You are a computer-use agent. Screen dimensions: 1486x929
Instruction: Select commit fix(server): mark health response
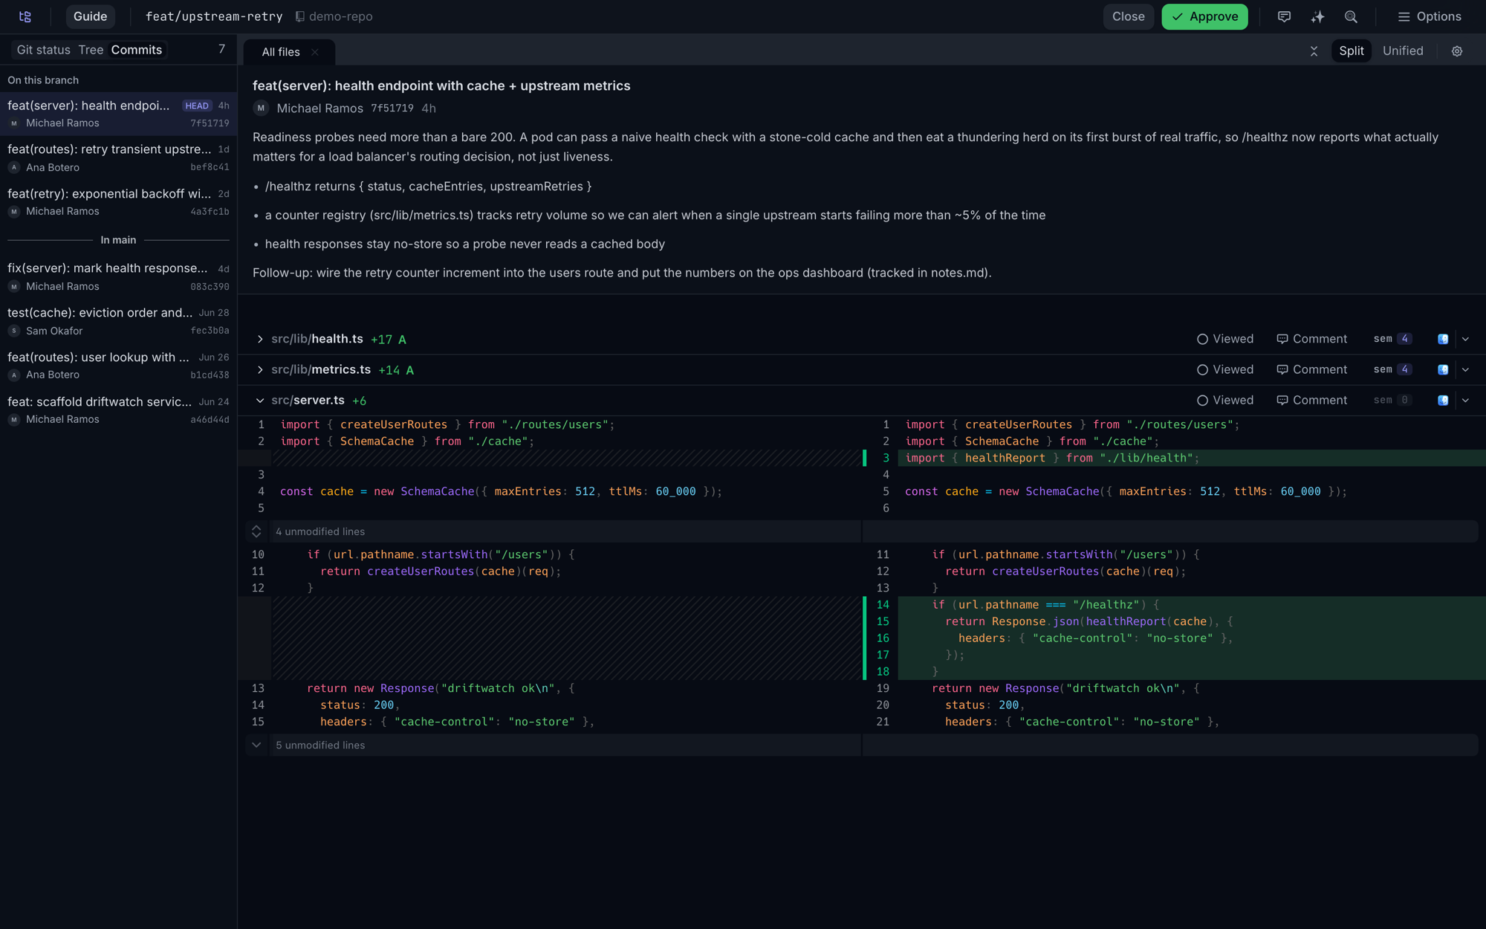click(x=118, y=276)
